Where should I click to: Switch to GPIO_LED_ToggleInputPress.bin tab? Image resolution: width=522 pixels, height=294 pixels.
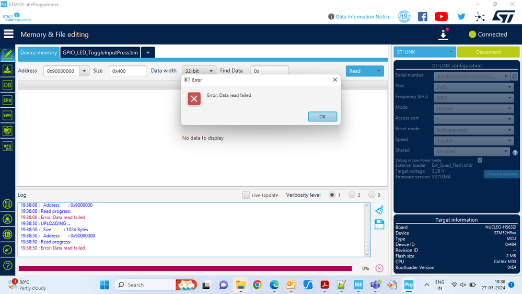click(100, 52)
